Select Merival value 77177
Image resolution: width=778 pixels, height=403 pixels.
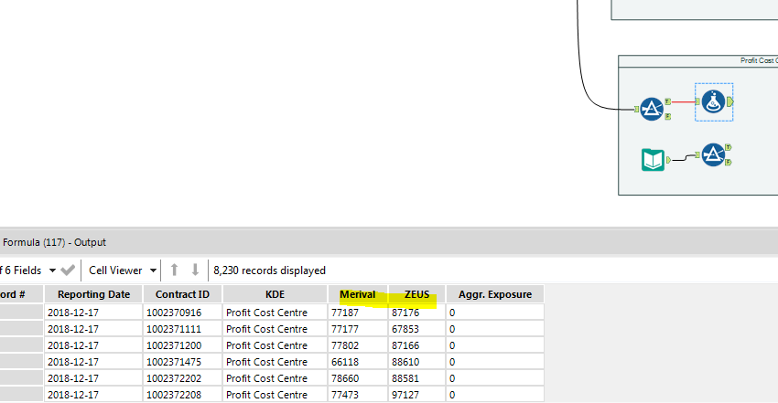point(358,329)
